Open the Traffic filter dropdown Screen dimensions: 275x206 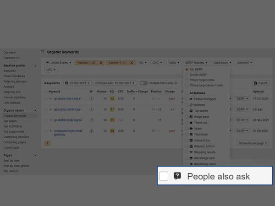pos(173,63)
